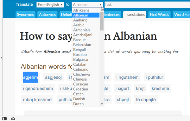Click the language list scrollbar thumb
This screenshot has width=190, height=121.
coord(102,21)
